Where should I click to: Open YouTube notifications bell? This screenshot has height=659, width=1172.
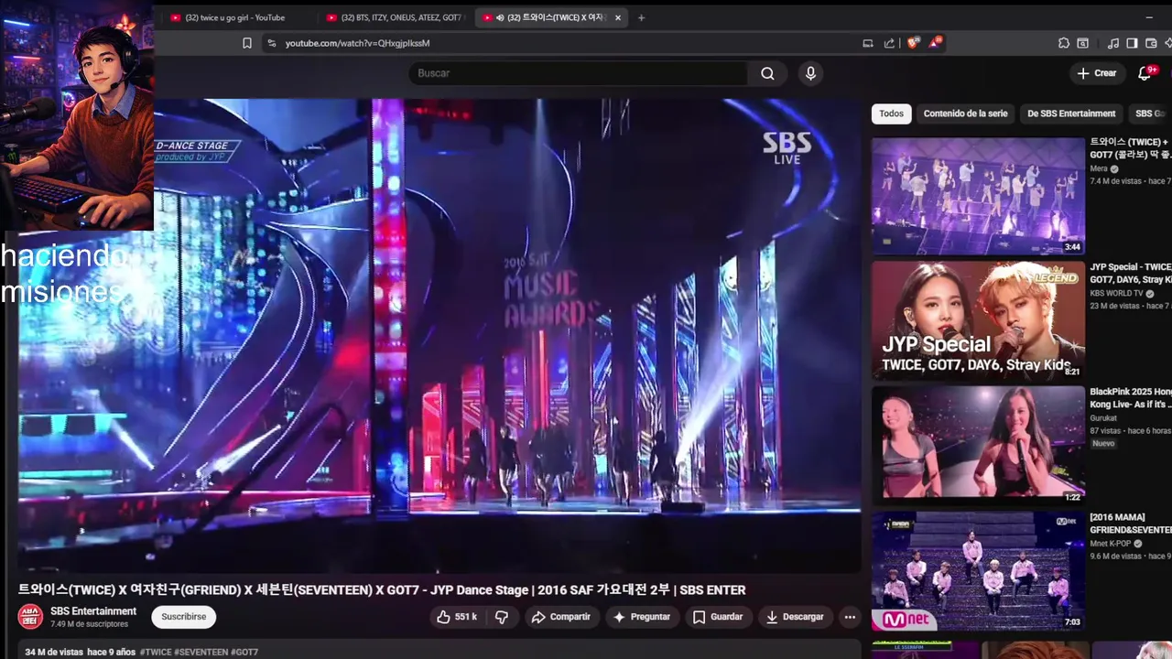(1145, 73)
